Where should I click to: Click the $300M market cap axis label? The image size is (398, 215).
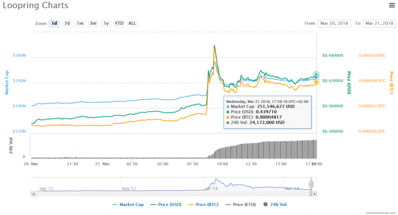coord(19,55)
